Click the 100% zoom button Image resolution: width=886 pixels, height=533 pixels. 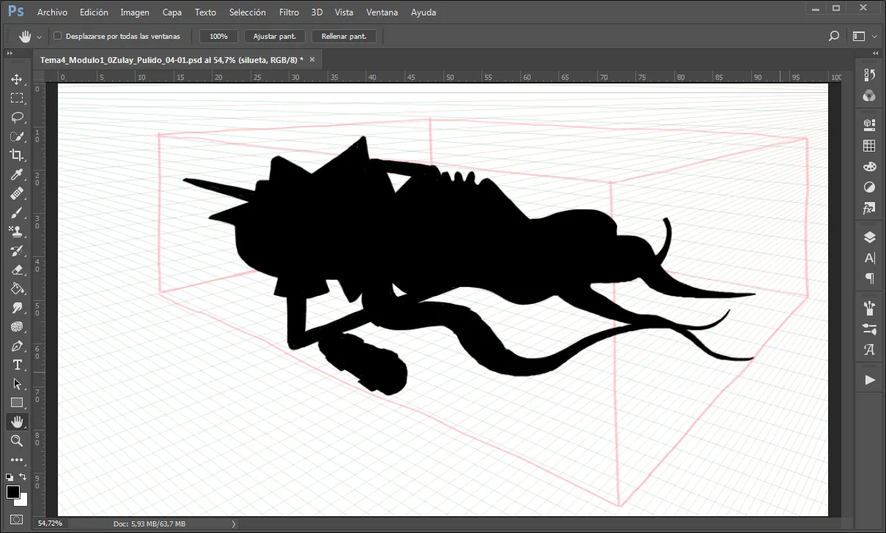(218, 36)
